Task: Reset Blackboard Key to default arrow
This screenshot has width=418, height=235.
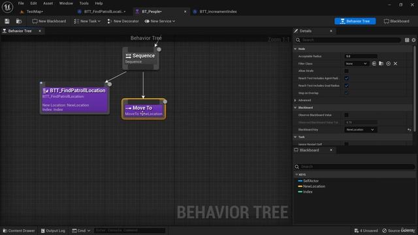Action: point(410,130)
